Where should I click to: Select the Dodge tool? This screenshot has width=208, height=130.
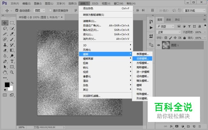coord(12,56)
